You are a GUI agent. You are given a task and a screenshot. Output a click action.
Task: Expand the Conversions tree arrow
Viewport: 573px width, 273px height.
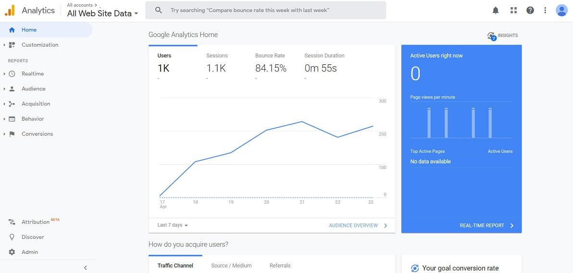coord(4,134)
